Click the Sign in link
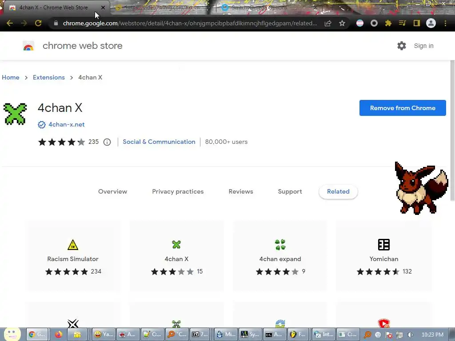Viewport: 455px width, 341px height. pos(423,46)
